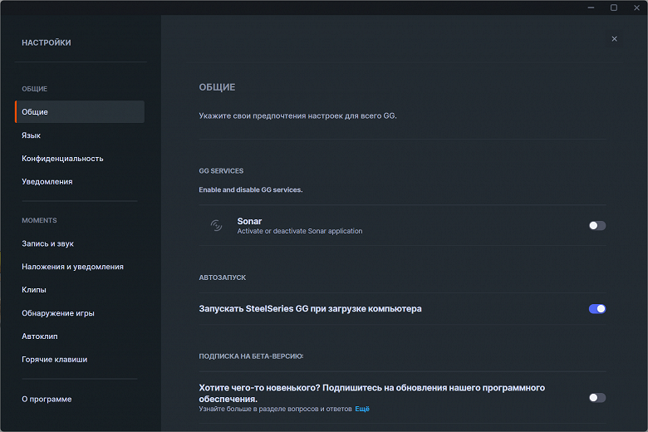The image size is (648, 432).
Task: Toggle beta version subscription switch
Action: pyautogui.click(x=597, y=397)
